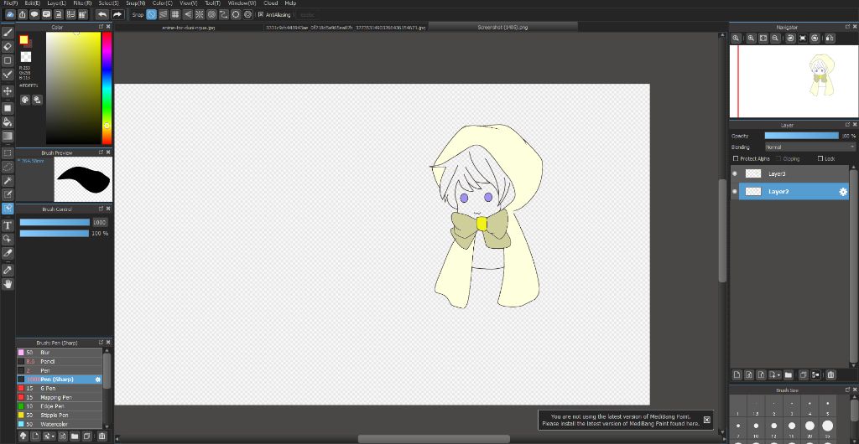Screen dimensions: 859x444
Task: Select the Hand pan tool
Action: click(8, 284)
